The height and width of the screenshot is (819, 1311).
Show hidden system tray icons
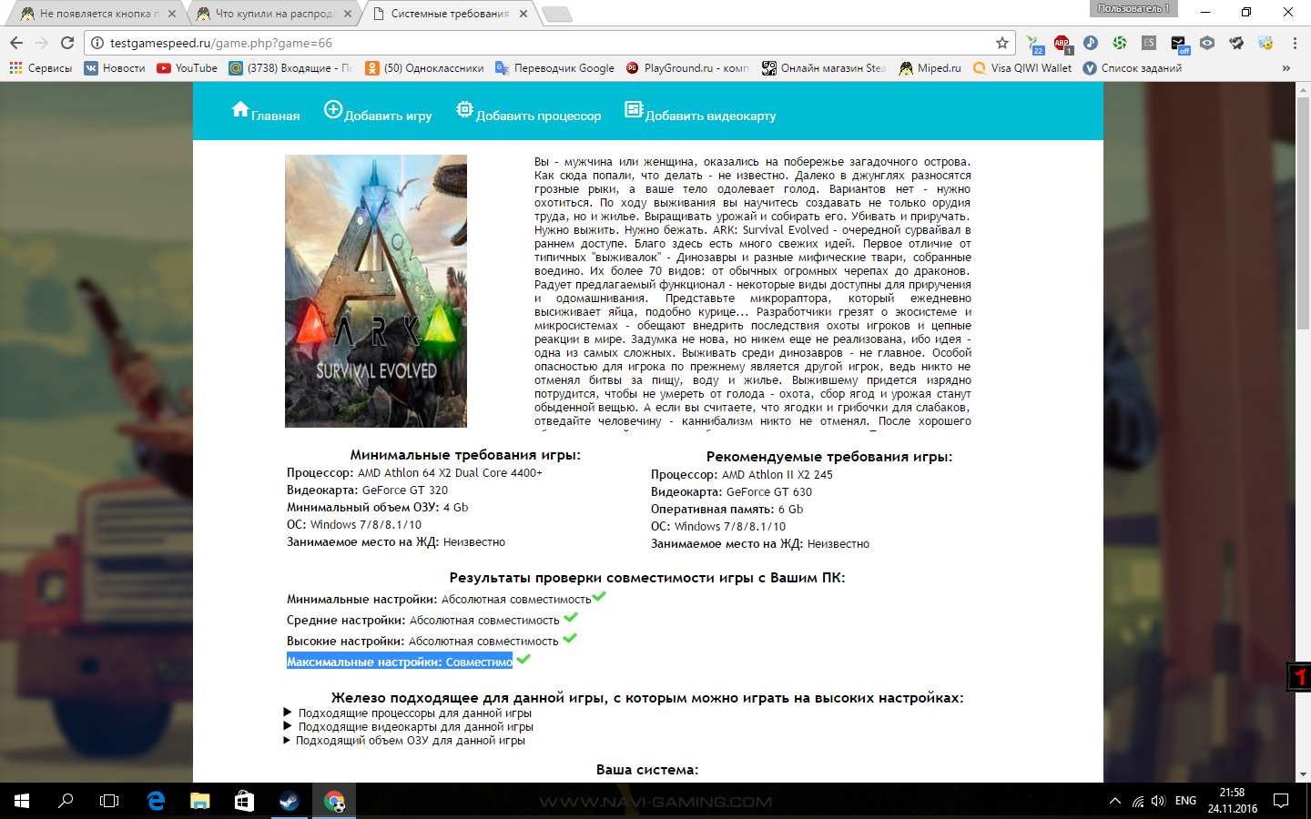[x=1114, y=801]
